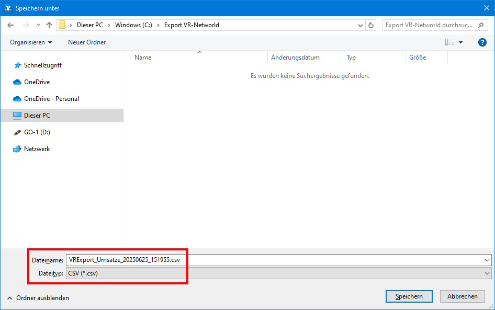This screenshot has width=495, height=310.
Task: Expand the Dateiname dropdown arrow
Action: (487, 260)
